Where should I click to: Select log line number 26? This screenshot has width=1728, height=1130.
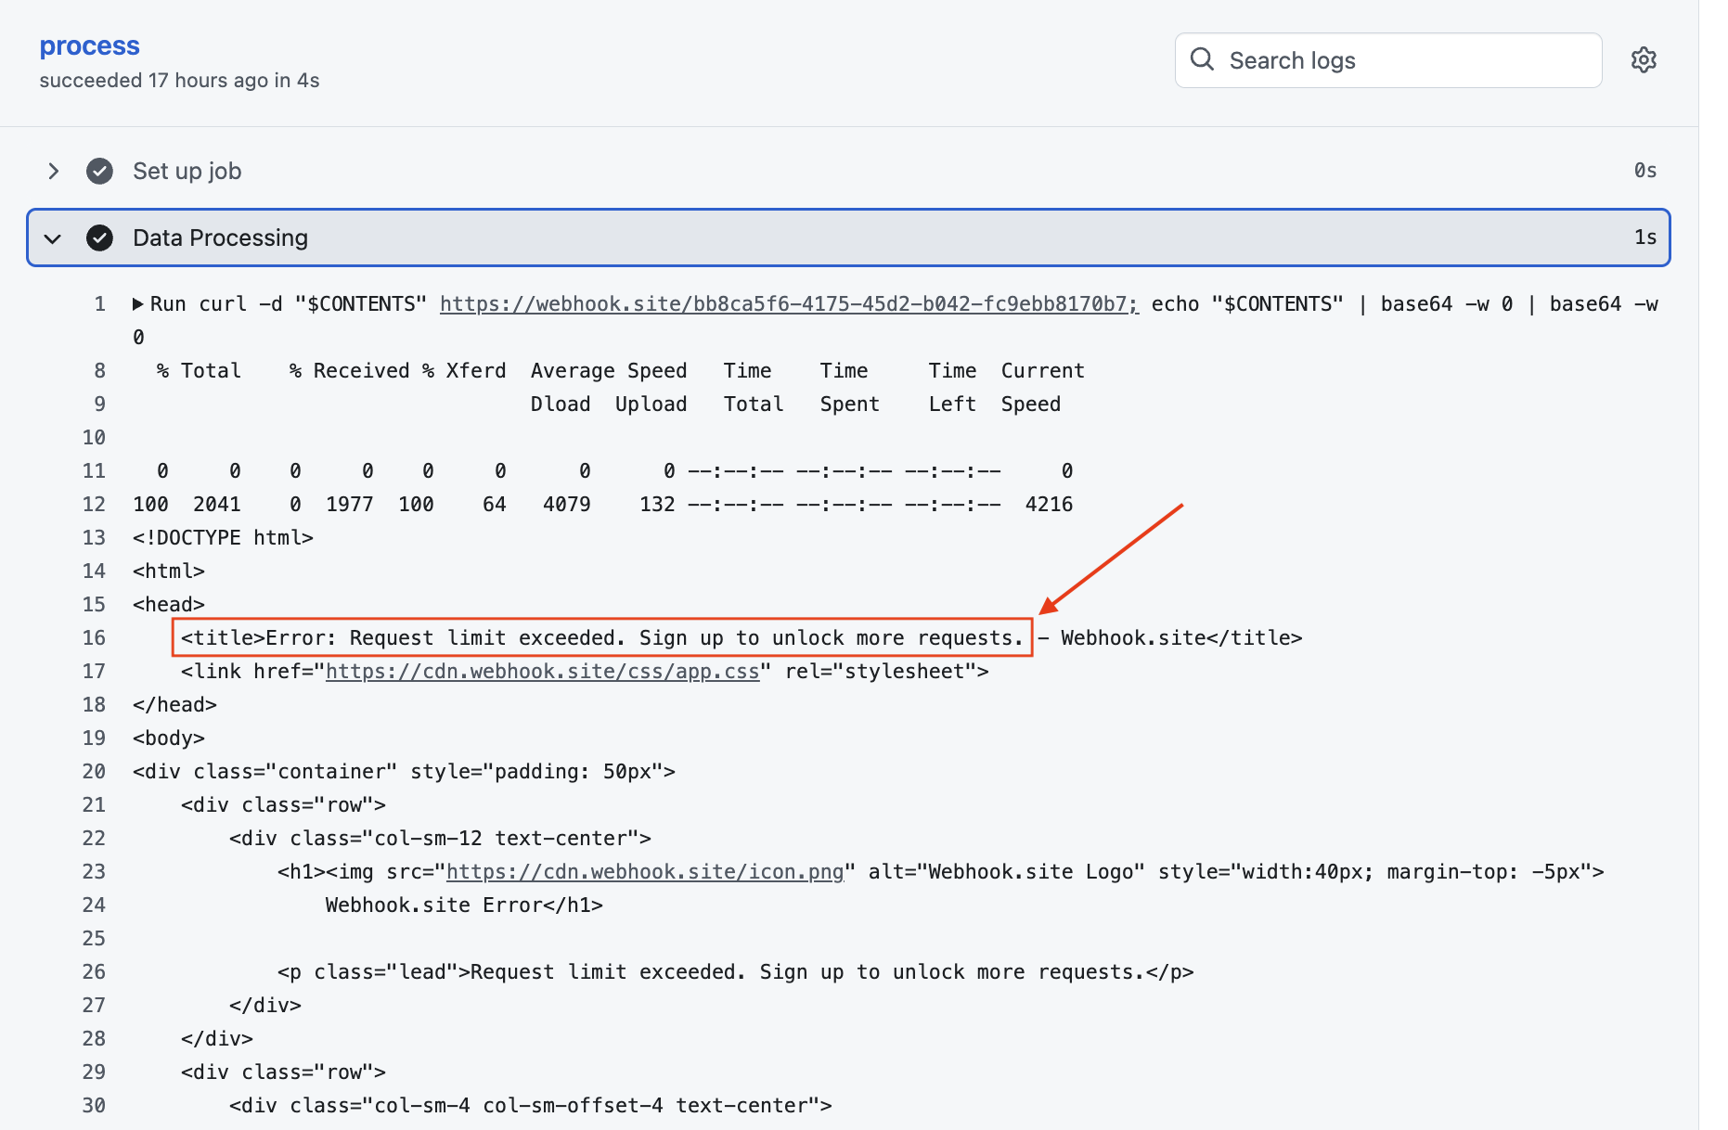(x=94, y=972)
